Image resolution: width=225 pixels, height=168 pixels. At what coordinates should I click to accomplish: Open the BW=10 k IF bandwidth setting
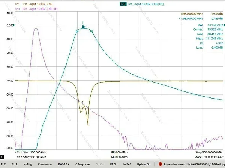pos(64,164)
